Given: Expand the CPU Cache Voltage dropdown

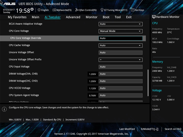Looking at the screenshot, I should point(120,45).
